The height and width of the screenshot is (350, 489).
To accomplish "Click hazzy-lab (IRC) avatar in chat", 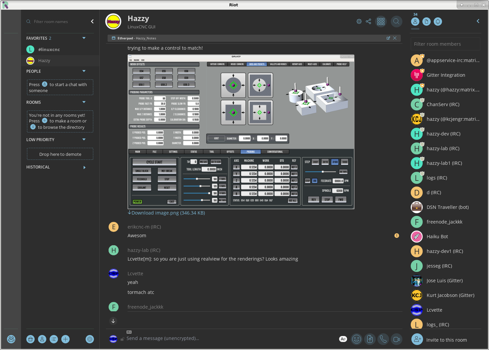I will pos(114,250).
